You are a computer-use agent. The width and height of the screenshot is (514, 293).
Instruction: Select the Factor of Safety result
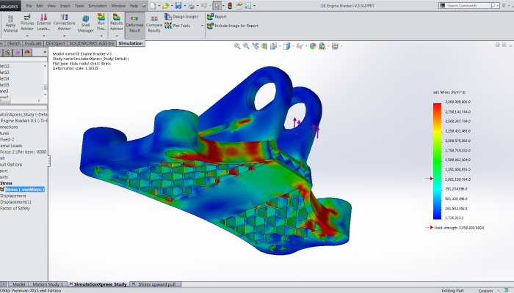point(19,209)
